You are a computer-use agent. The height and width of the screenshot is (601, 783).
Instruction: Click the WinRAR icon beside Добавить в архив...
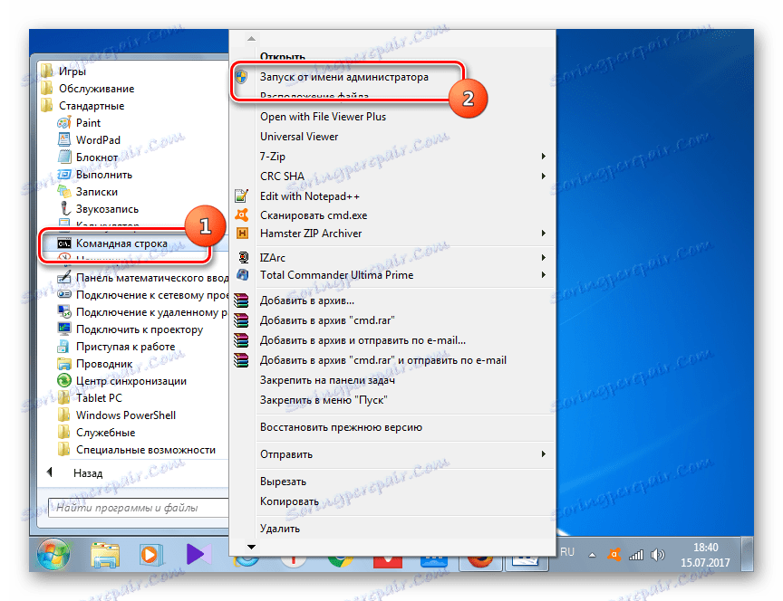(241, 300)
